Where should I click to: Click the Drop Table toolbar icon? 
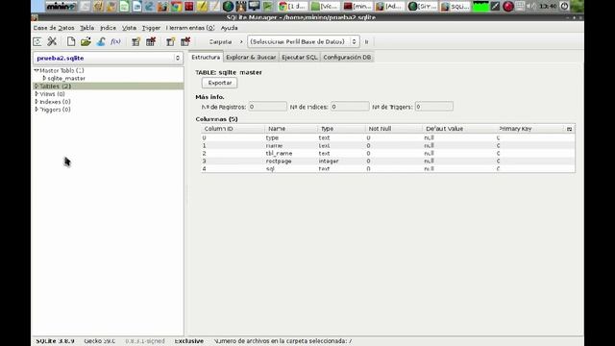pyautogui.click(x=151, y=41)
